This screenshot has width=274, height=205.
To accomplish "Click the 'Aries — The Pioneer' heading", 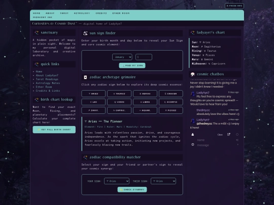I will pos(104,121).
